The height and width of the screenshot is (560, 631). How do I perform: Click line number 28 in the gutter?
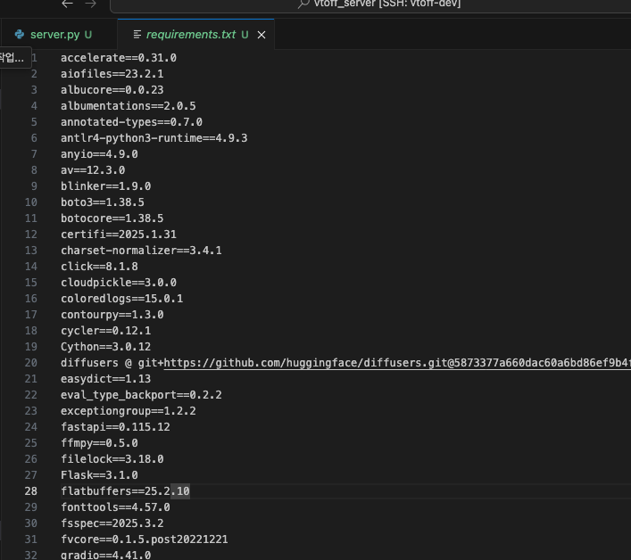tap(31, 491)
